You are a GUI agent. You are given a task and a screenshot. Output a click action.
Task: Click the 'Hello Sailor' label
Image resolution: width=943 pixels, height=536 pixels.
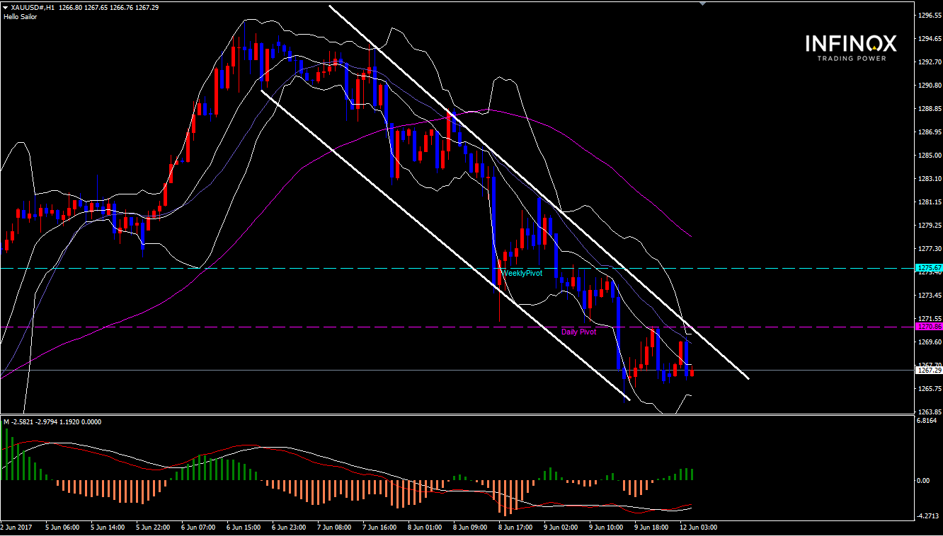(x=21, y=16)
